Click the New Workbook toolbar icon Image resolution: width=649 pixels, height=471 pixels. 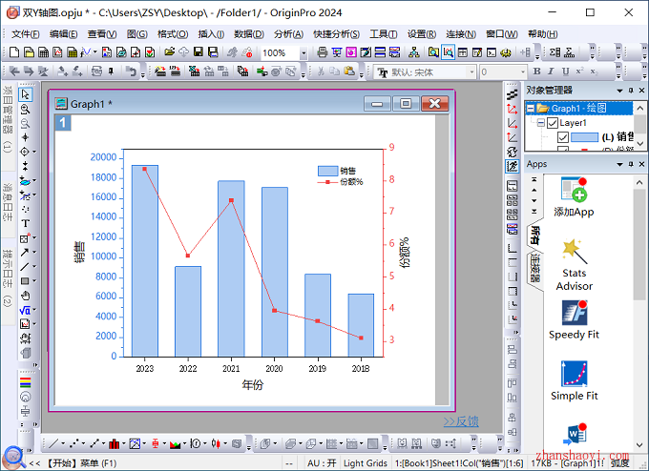pos(43,52)
